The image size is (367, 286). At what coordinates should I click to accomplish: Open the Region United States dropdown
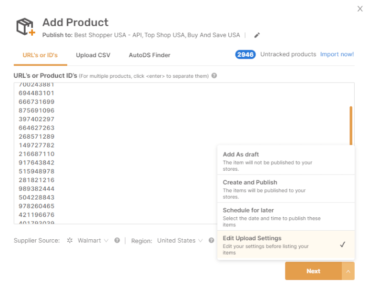pyautogui.click(x=180, y=241)
